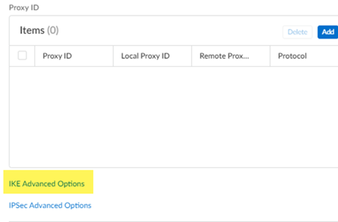Sort by the Proxy ID column header
The height and width of the screenshot is (222, 338).
(x=57, y=56)
